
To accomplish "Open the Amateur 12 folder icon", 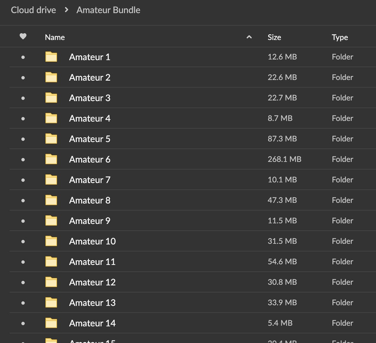I will click(51, 282).
